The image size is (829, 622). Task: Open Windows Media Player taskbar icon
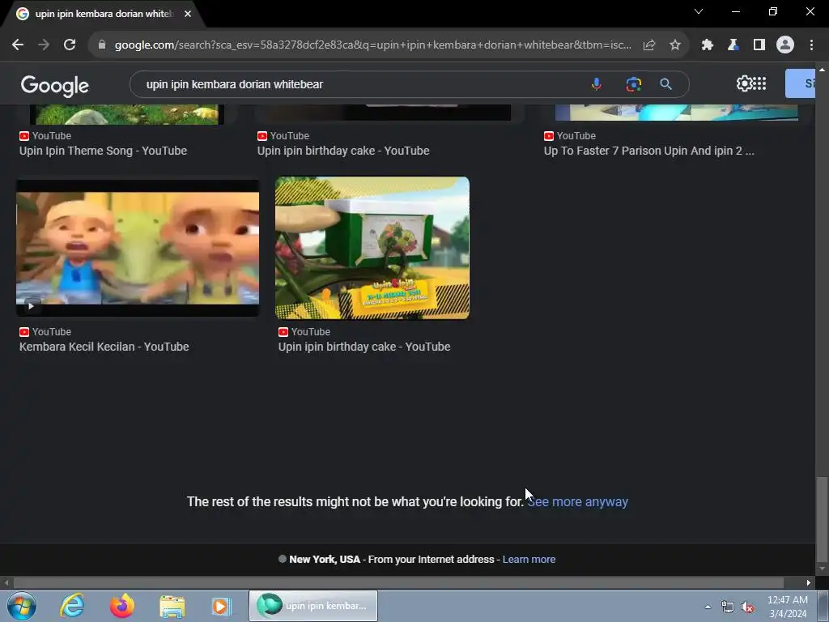[x=221, y=606]
